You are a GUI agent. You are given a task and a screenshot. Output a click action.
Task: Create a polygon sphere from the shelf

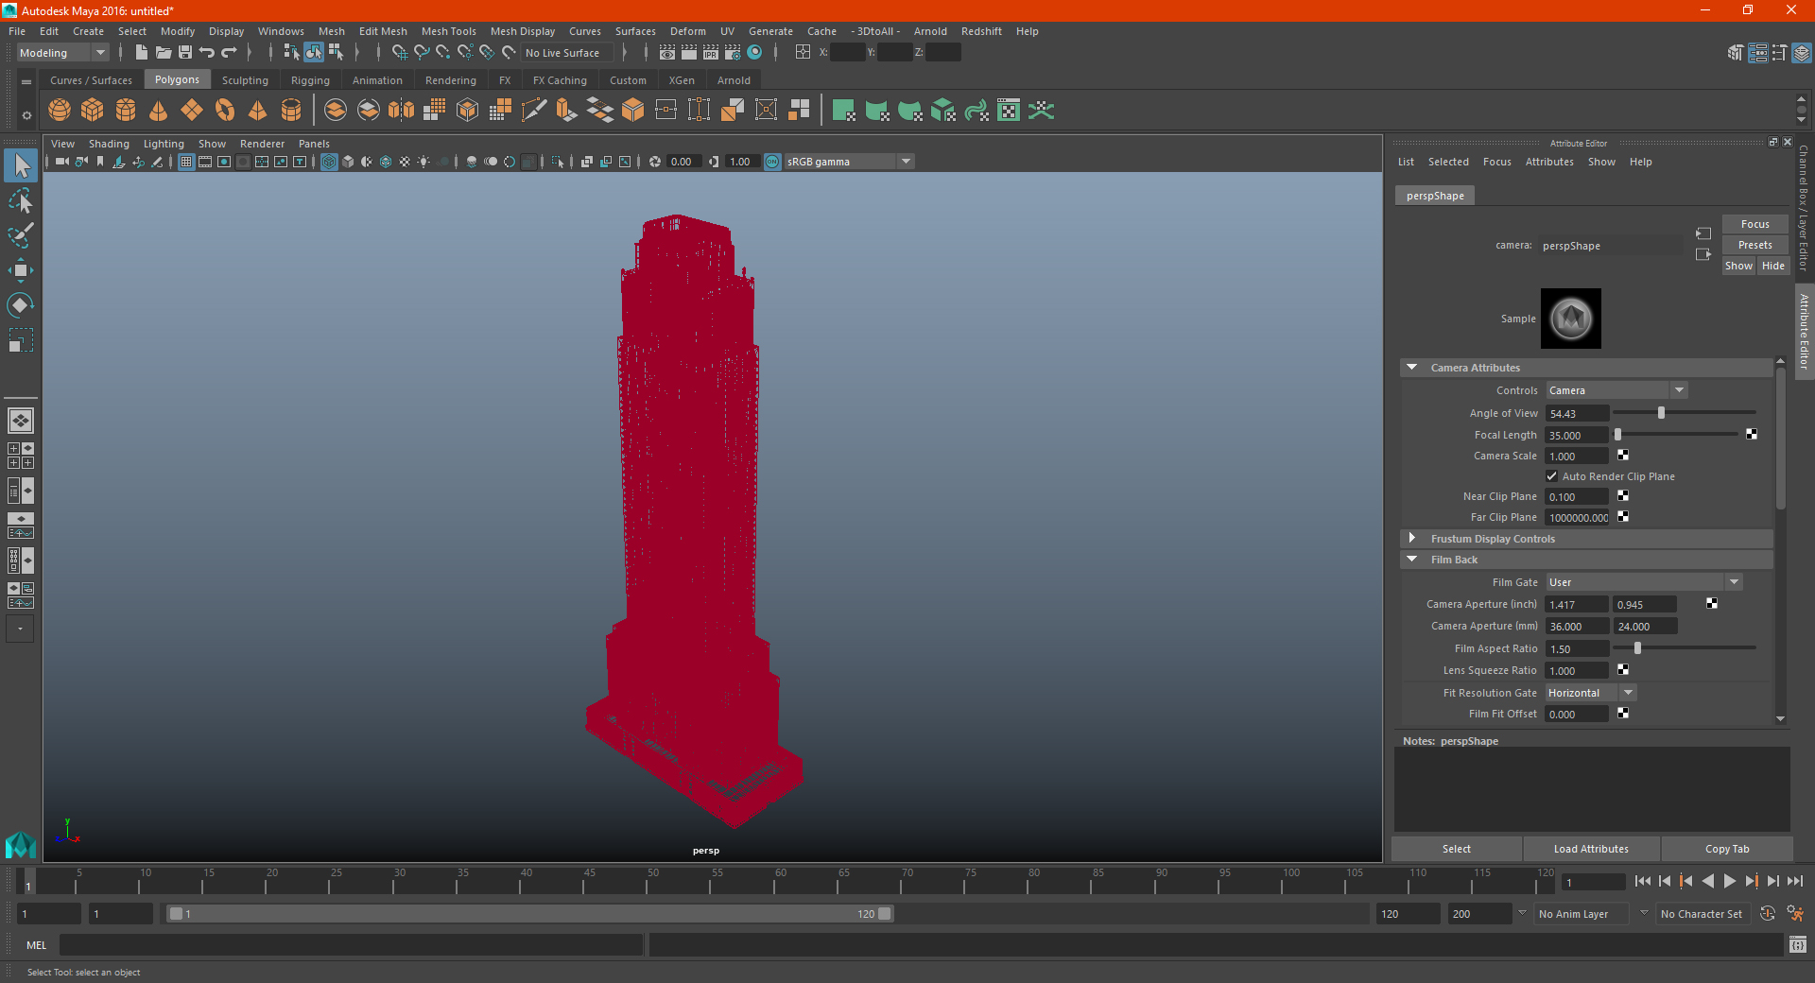pos(60,110)
